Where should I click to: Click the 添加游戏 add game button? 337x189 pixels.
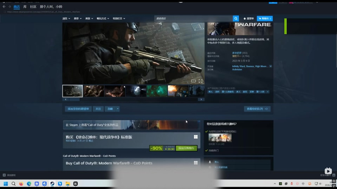click(x=9, y=175)
